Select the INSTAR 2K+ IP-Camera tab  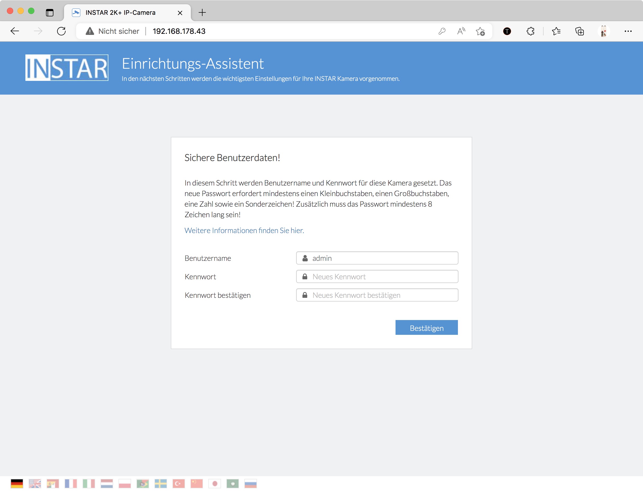121,13
